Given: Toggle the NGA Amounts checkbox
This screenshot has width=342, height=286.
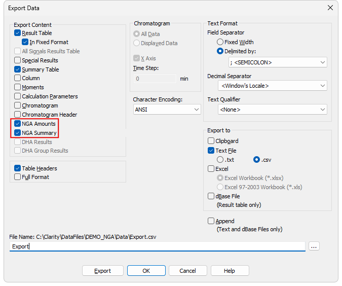Looking at the screenshot, I should coord(17,124).
